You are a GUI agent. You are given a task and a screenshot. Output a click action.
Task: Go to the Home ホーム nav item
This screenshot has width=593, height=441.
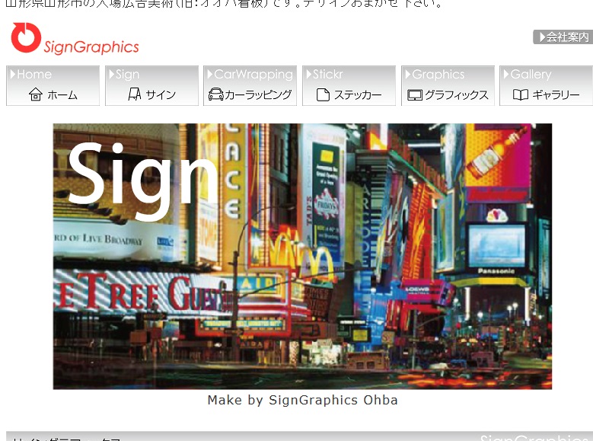pyautogui.click(x=53, y=85)
